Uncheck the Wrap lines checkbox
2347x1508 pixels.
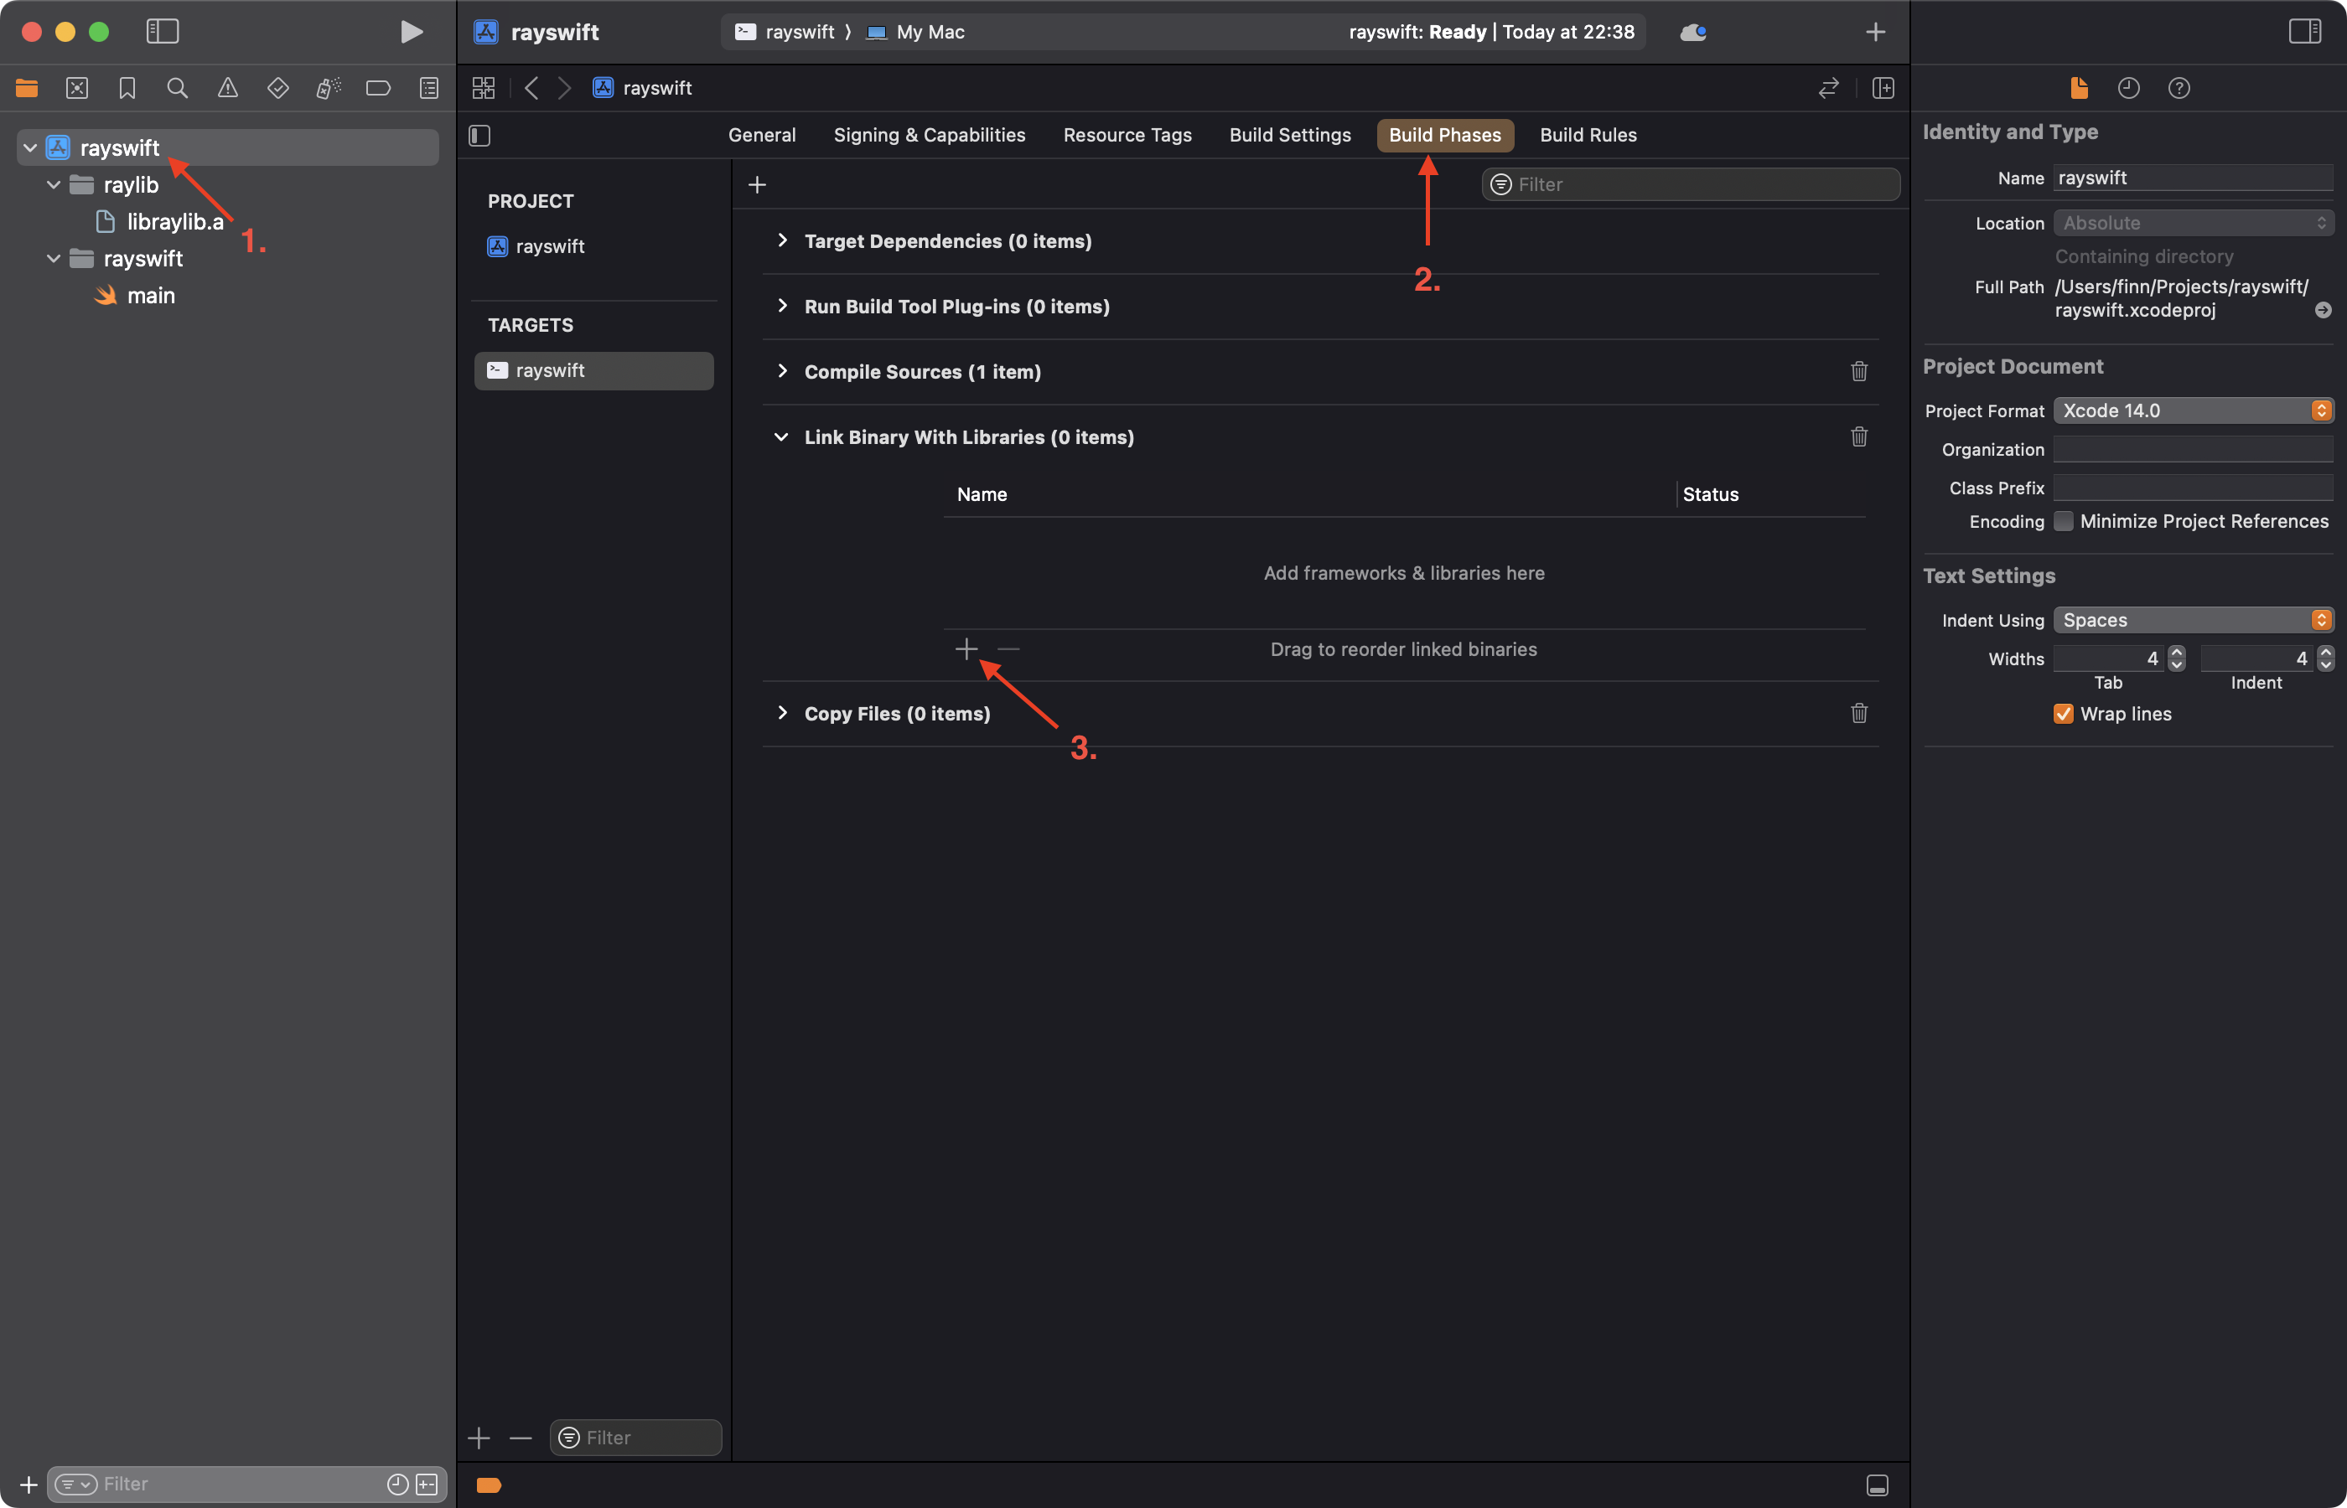2063,714
